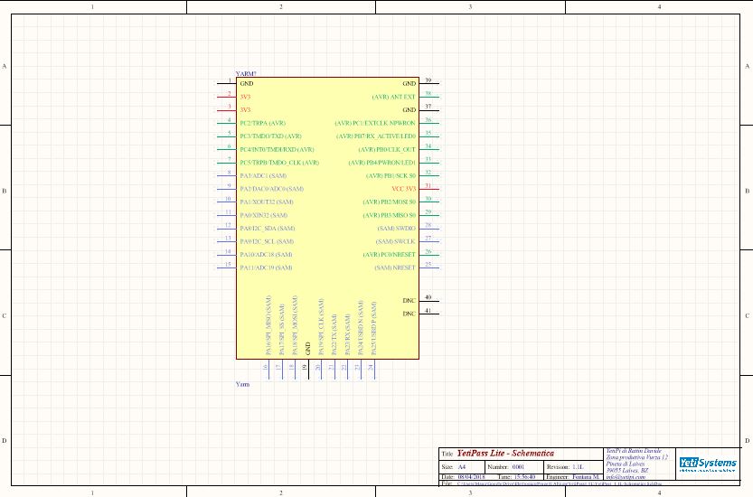Select the file path in title block

[560, 483]
